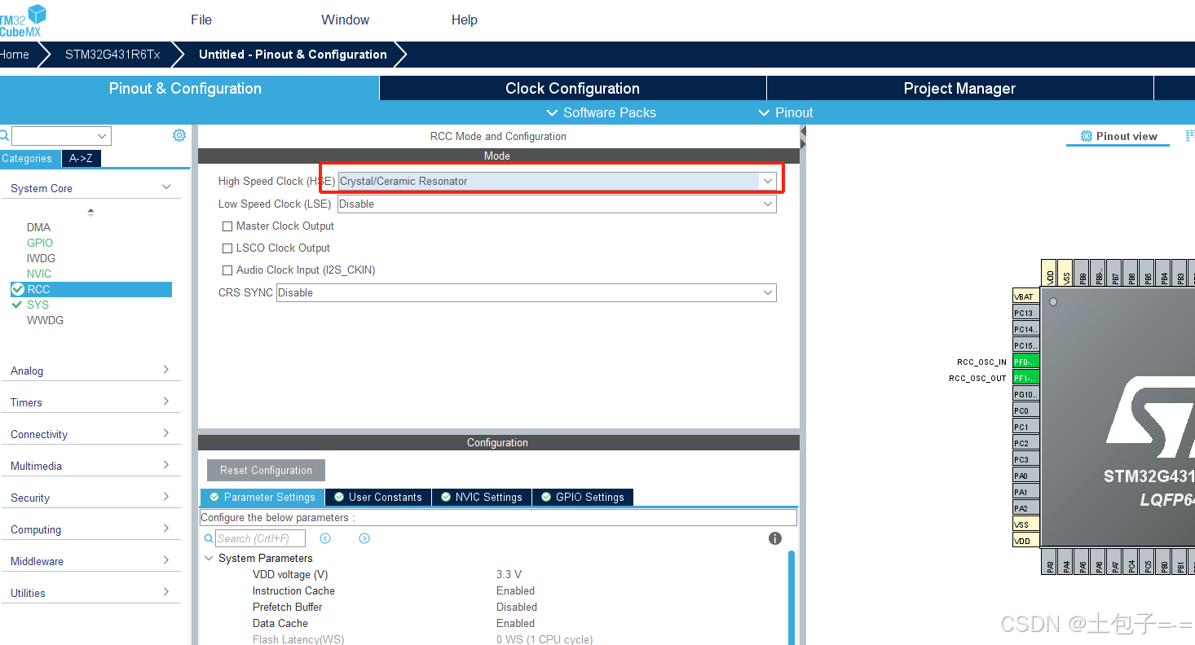Click the PG10 pin on the chip

point(1025,394)
